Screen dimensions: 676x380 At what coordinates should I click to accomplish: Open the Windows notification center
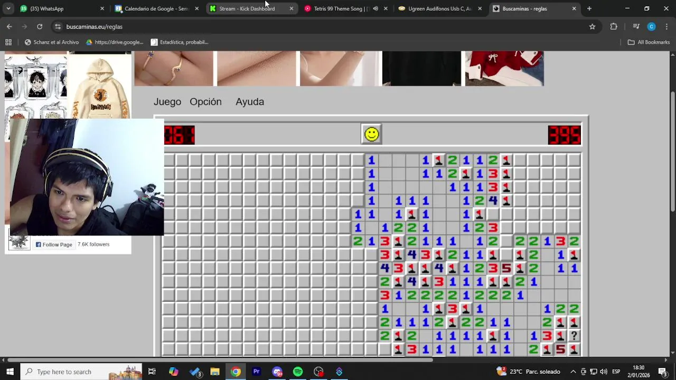point(663,372)
